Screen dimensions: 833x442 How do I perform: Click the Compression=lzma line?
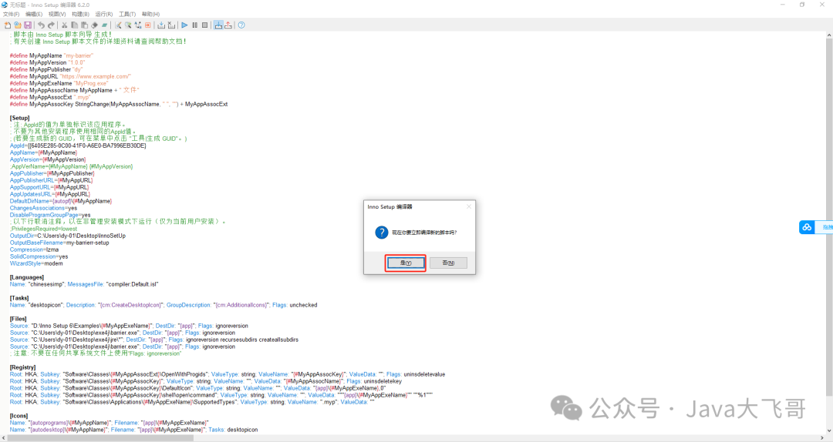click(x=34, y=249)
